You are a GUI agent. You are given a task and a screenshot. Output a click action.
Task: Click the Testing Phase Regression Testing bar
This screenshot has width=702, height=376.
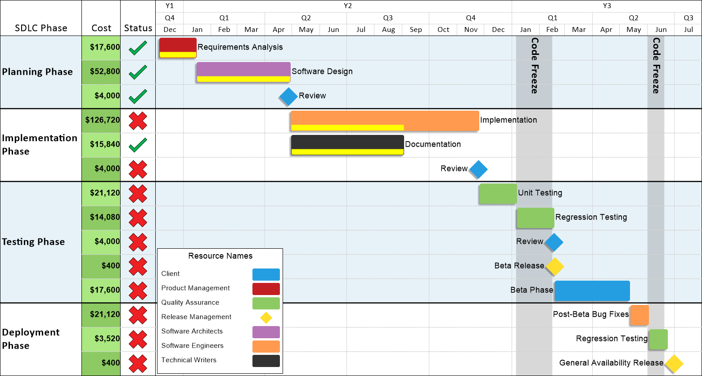click(535, 218)
